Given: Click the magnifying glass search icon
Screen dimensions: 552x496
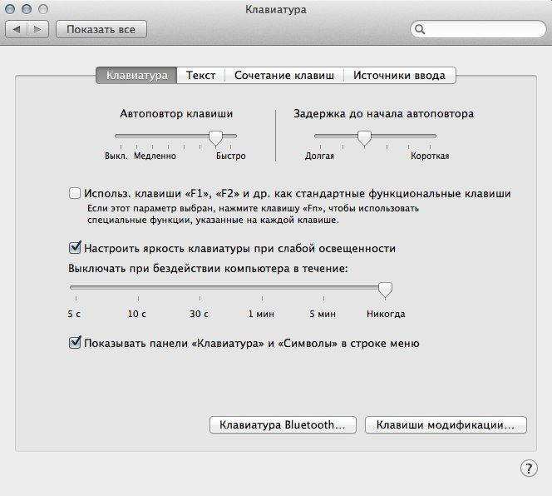Looking at the screenshot, I should pyautogui.click(x=421, y=30).
